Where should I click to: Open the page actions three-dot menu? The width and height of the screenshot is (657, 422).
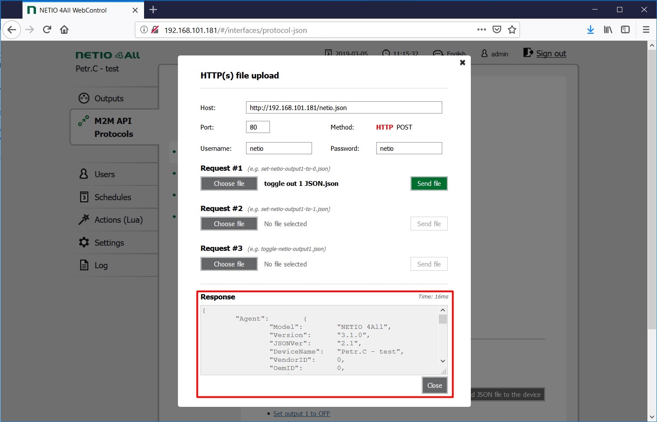click(481, 29)
